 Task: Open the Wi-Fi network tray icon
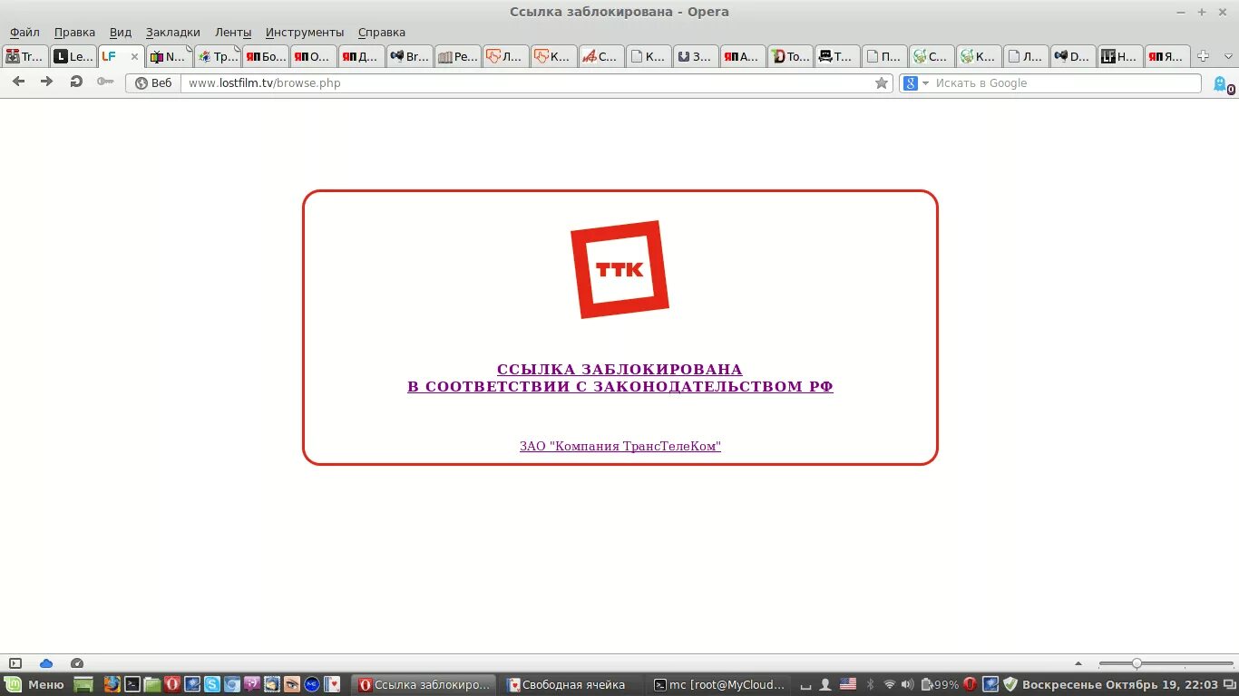click(x=889, y=684)
